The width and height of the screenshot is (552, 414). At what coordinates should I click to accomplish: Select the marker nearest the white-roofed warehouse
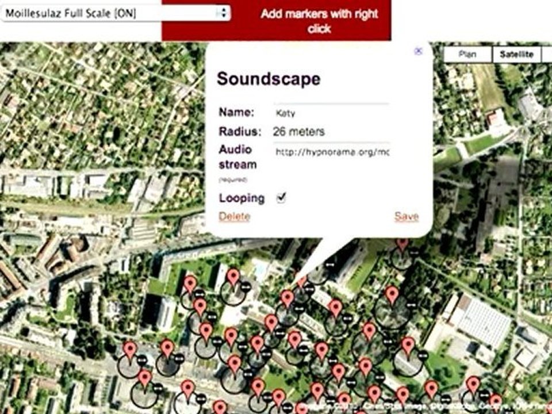[408, 346]
